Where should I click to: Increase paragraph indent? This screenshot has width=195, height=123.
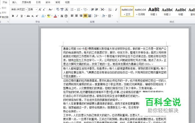tap(96, 10)
